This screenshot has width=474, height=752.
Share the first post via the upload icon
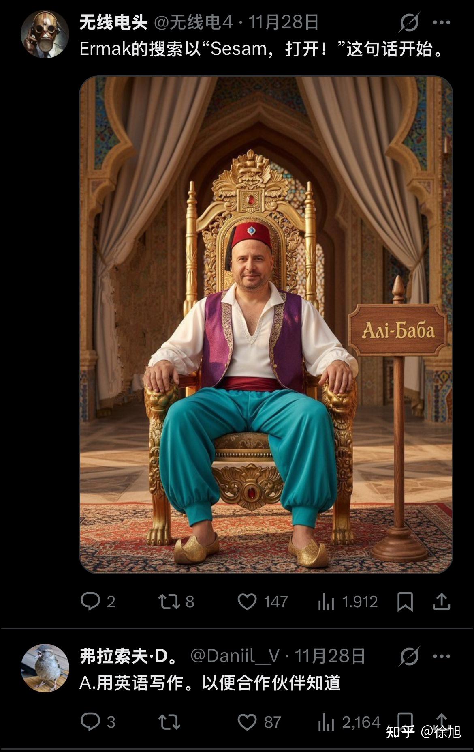coord(442,602)
